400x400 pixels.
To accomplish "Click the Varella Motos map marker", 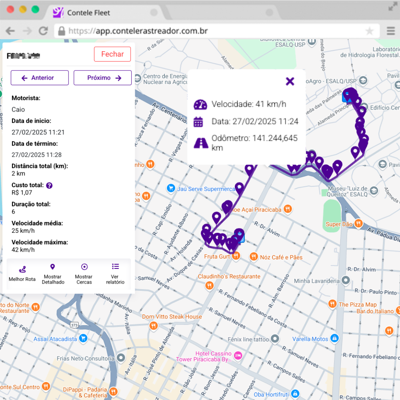I will click(334, 338).
